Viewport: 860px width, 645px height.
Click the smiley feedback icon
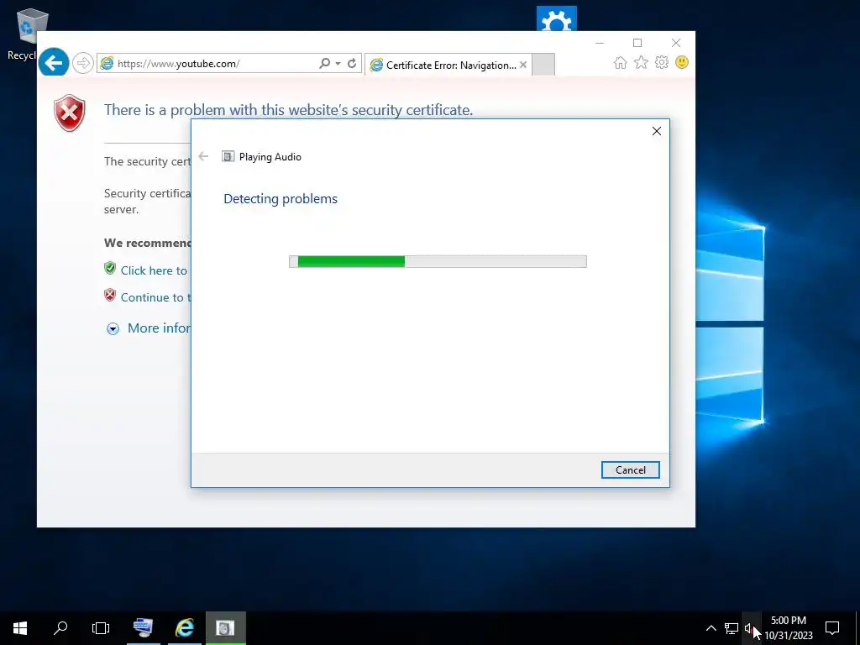[682, 62]
